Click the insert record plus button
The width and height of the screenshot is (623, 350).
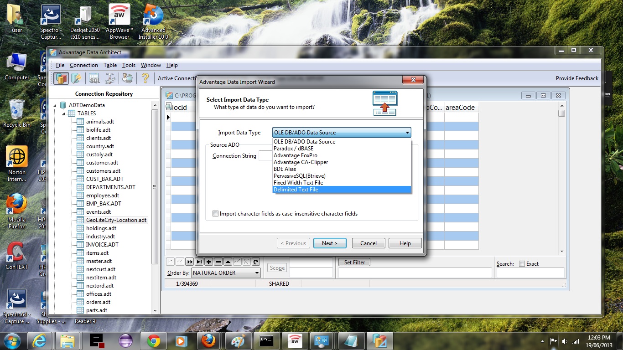coord(208,262)
